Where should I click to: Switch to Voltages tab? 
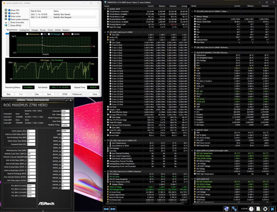(35, 30)
